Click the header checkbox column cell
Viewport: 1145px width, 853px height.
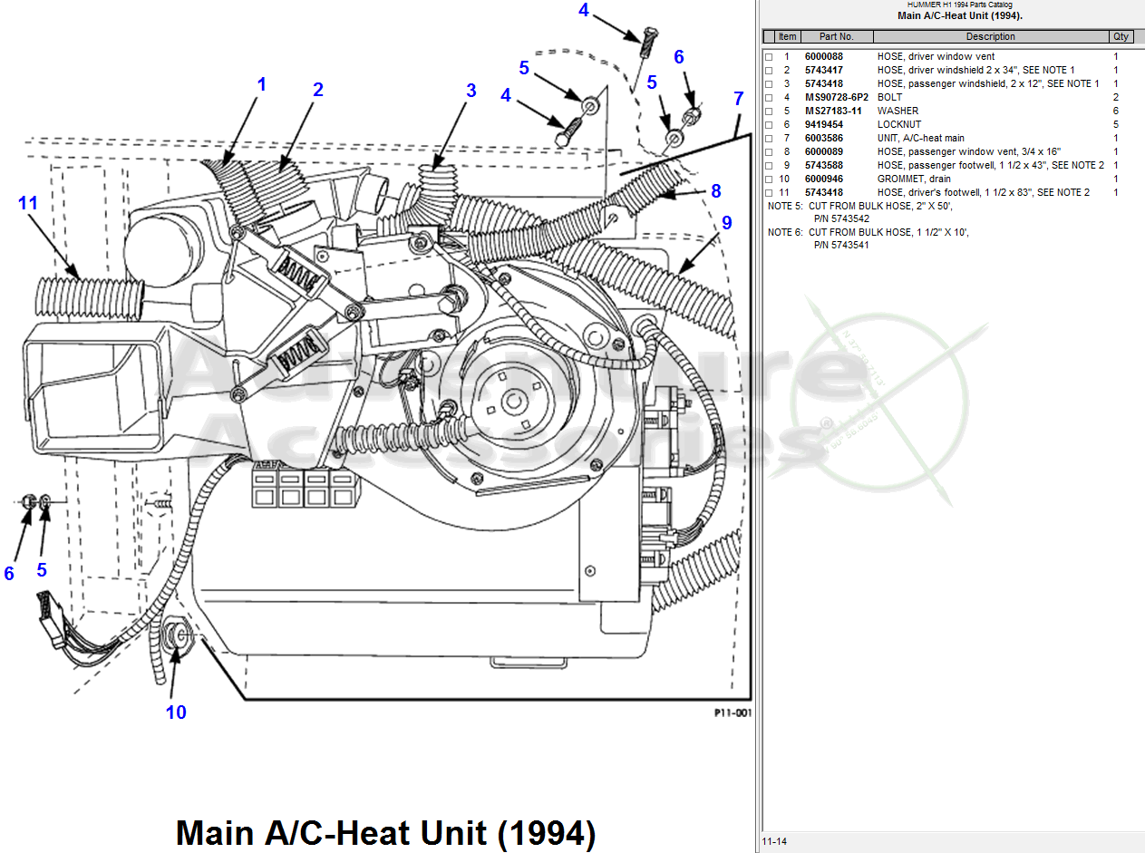click(769, 36)
